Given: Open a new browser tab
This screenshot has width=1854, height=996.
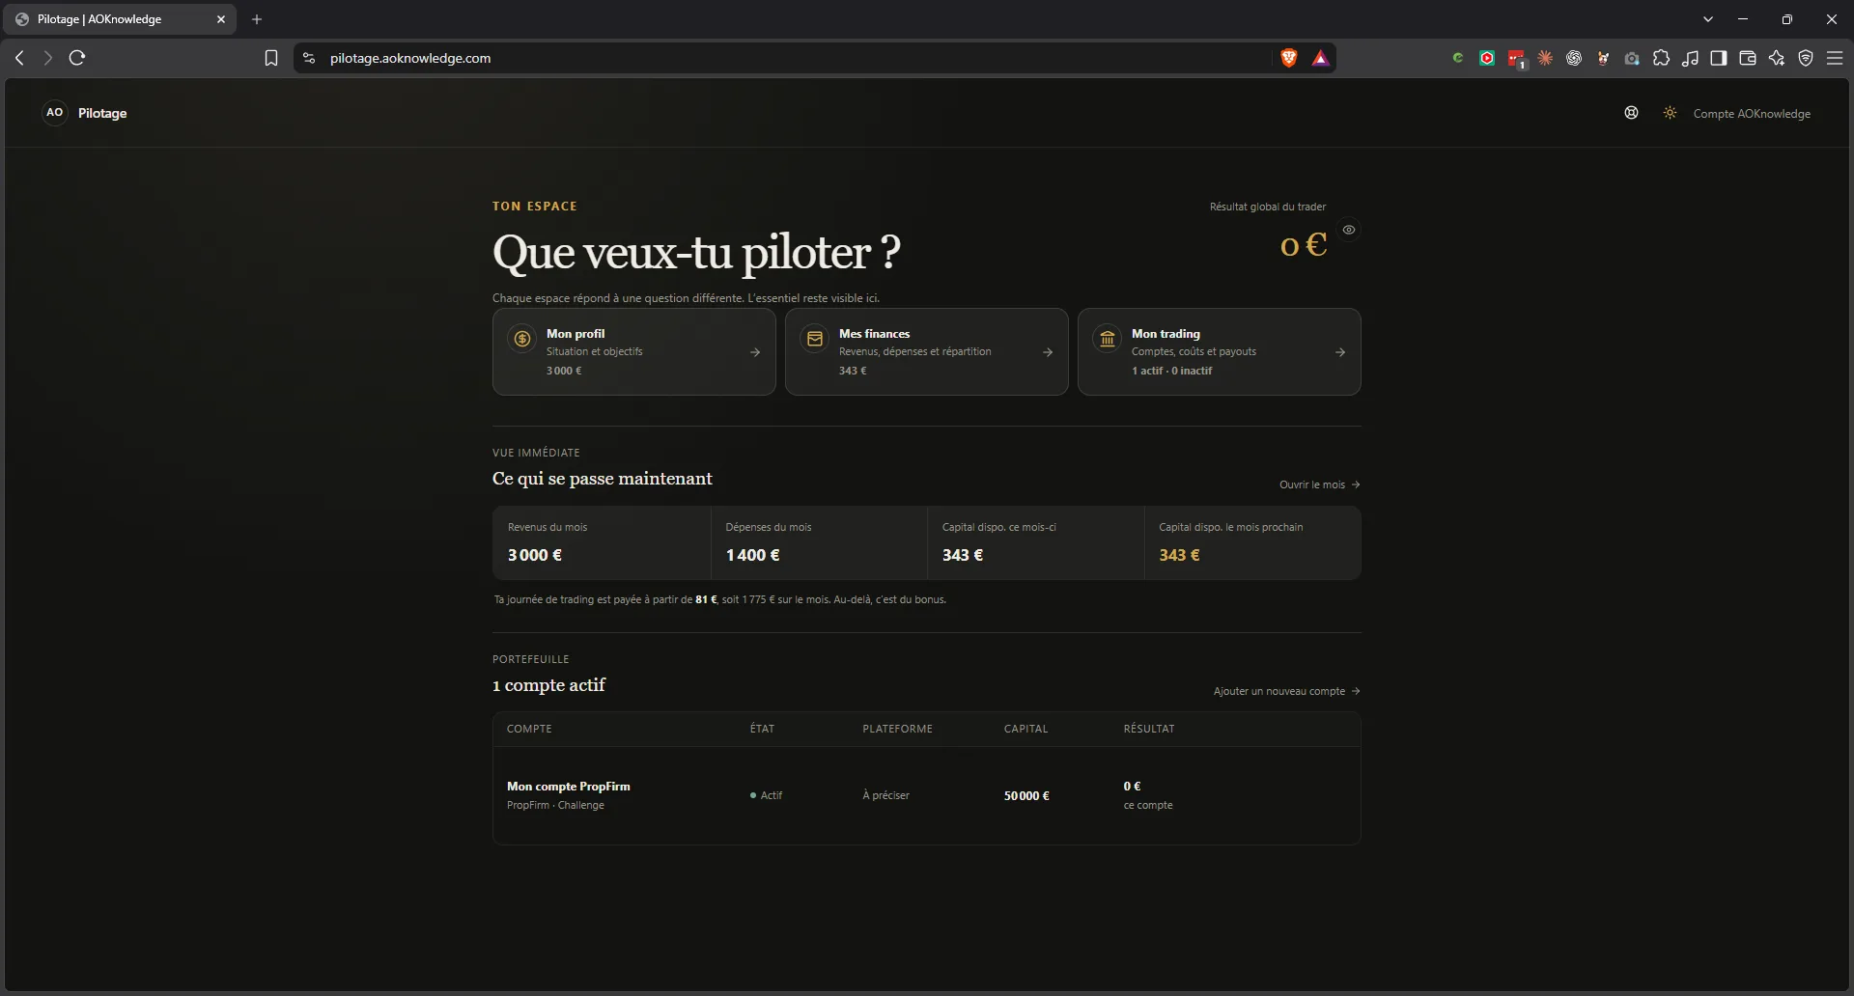Looking at the screenshot, I should click(257, 19).
